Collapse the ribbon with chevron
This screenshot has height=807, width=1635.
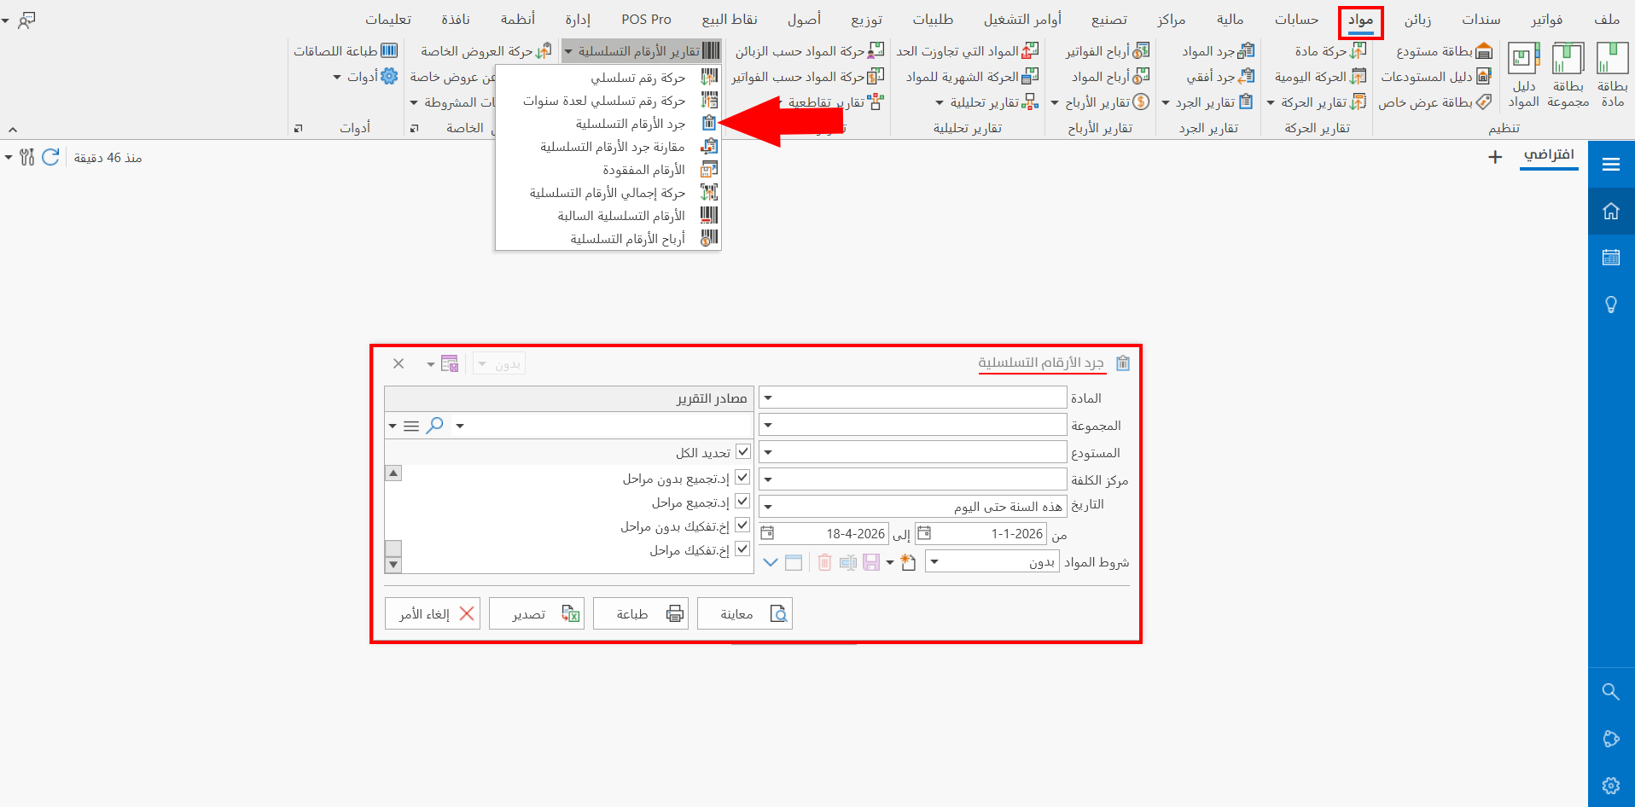(13, 130)
